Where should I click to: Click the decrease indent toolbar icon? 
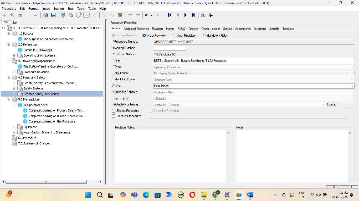click(130, 15)
